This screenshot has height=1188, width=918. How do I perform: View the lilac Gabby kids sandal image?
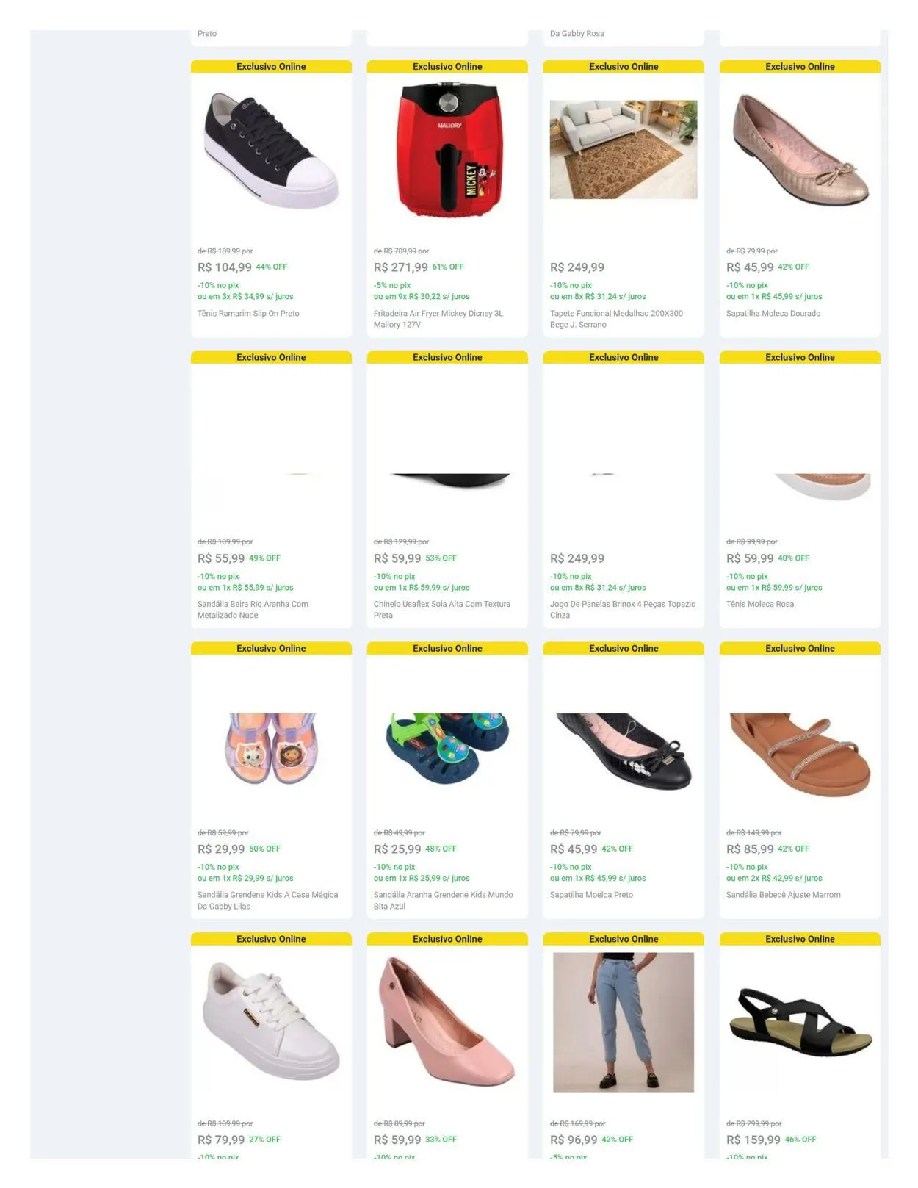(x=271, y=749)
